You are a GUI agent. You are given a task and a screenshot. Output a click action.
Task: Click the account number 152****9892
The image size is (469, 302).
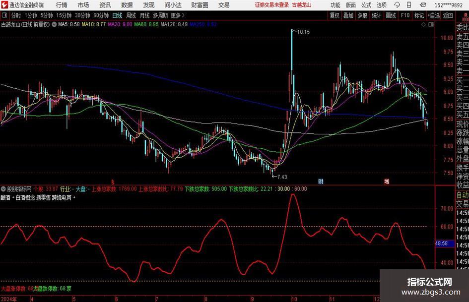point(448,5)
